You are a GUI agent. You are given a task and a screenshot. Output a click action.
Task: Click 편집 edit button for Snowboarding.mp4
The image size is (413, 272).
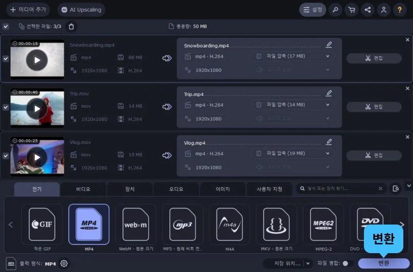[374, 58]
